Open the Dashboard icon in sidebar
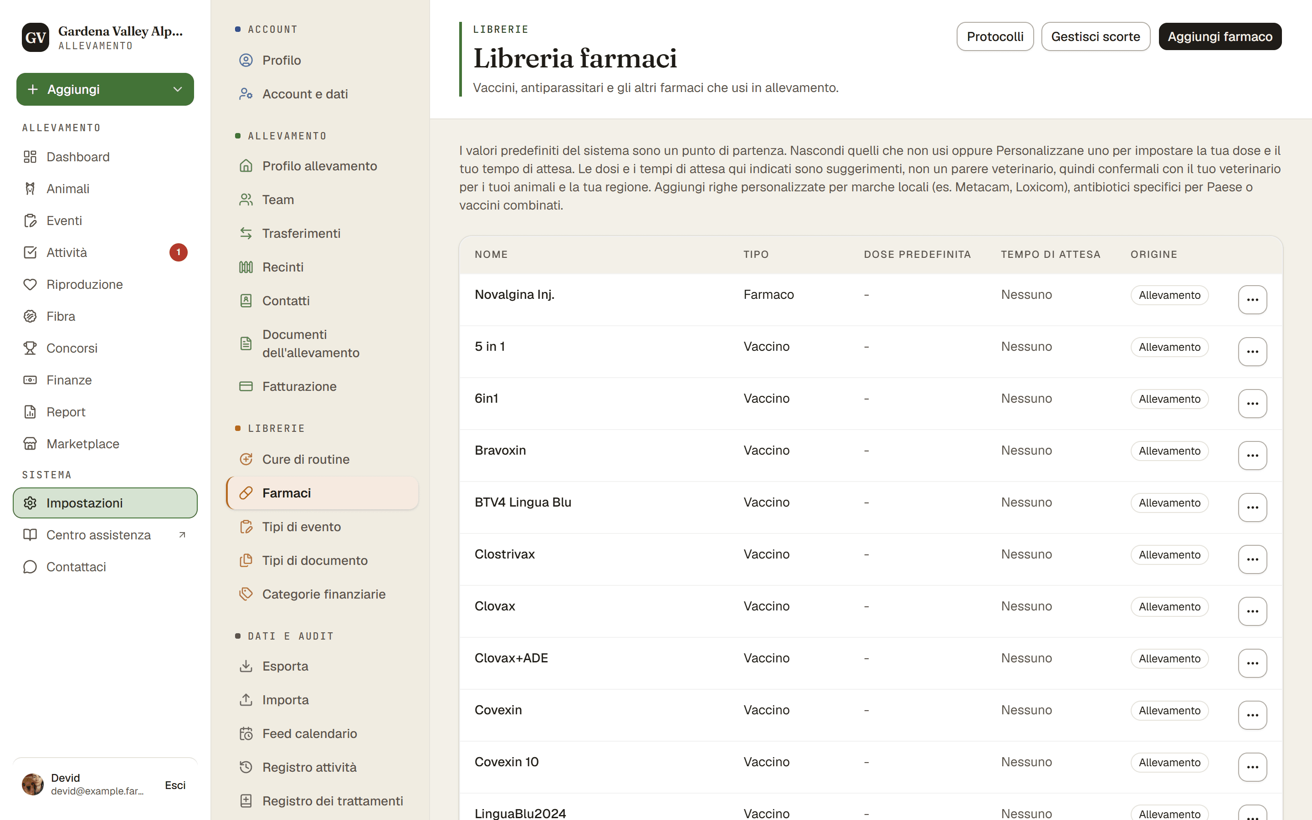Image resolution: width=1312 pixels, height=820 pixels. coord(30,157)
